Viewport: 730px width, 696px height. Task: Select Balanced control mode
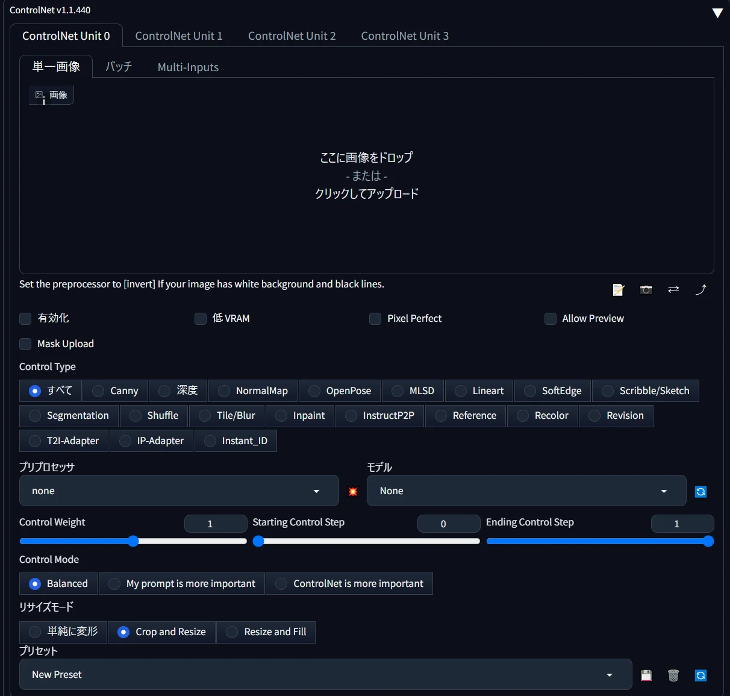pos(58,583)
